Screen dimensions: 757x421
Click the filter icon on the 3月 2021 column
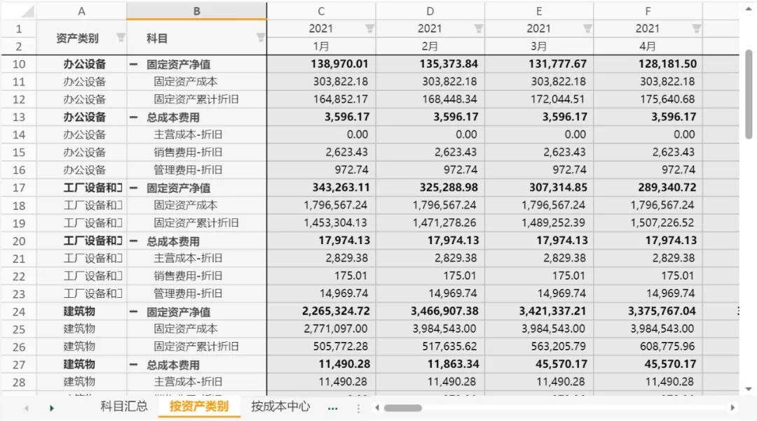[x=587, y=29]
